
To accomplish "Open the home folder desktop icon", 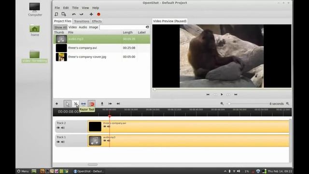I will [35, 30].
